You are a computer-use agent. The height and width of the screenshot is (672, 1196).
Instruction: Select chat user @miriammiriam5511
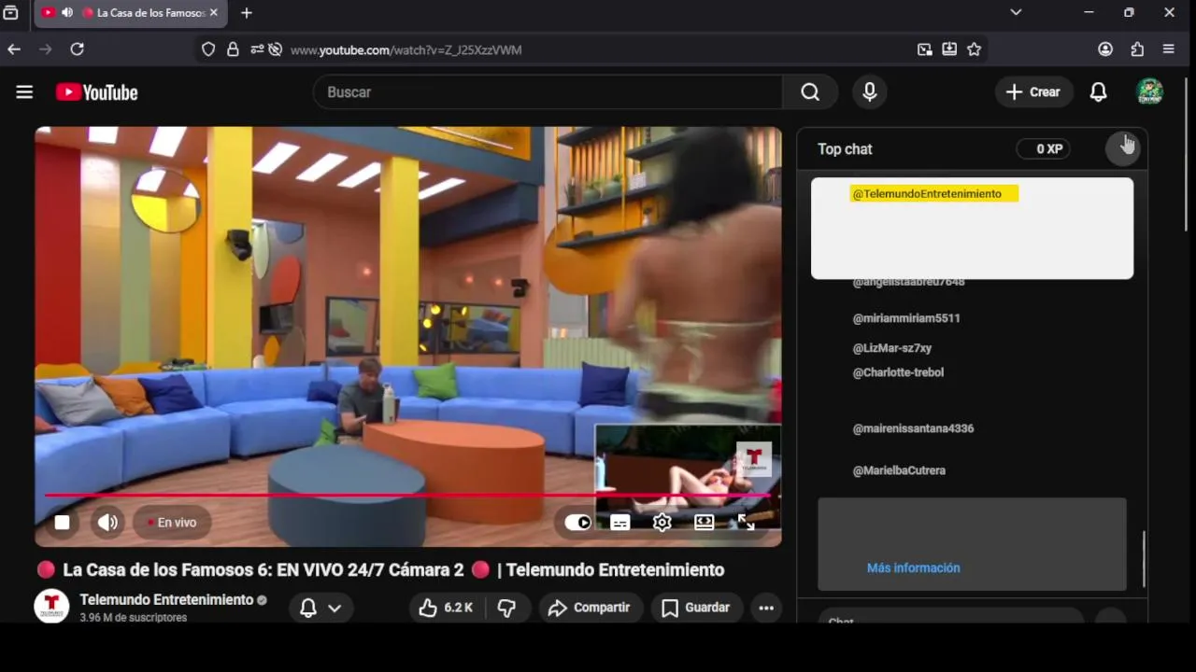(x=906, y=318)
